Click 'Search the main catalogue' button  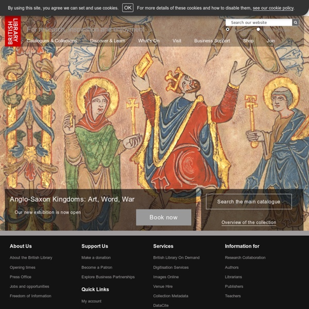coord(249,201)
